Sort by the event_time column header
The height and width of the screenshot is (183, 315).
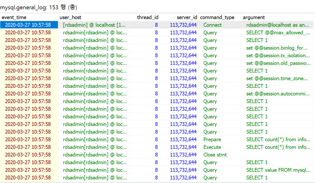click(x=14, y=17)
